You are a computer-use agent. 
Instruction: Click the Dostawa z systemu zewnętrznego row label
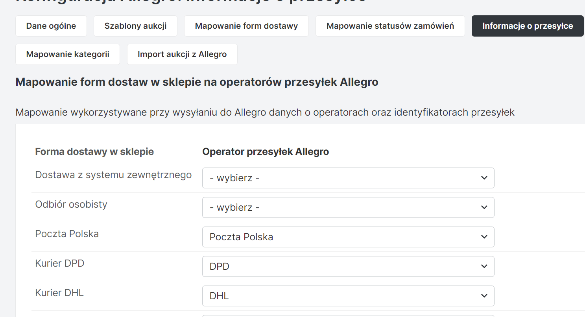113,175
